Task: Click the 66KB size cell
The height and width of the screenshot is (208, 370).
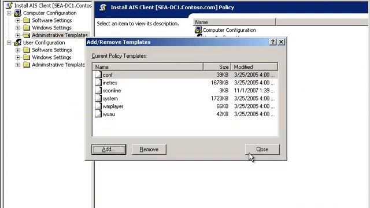Action: [x=222, y=106]
